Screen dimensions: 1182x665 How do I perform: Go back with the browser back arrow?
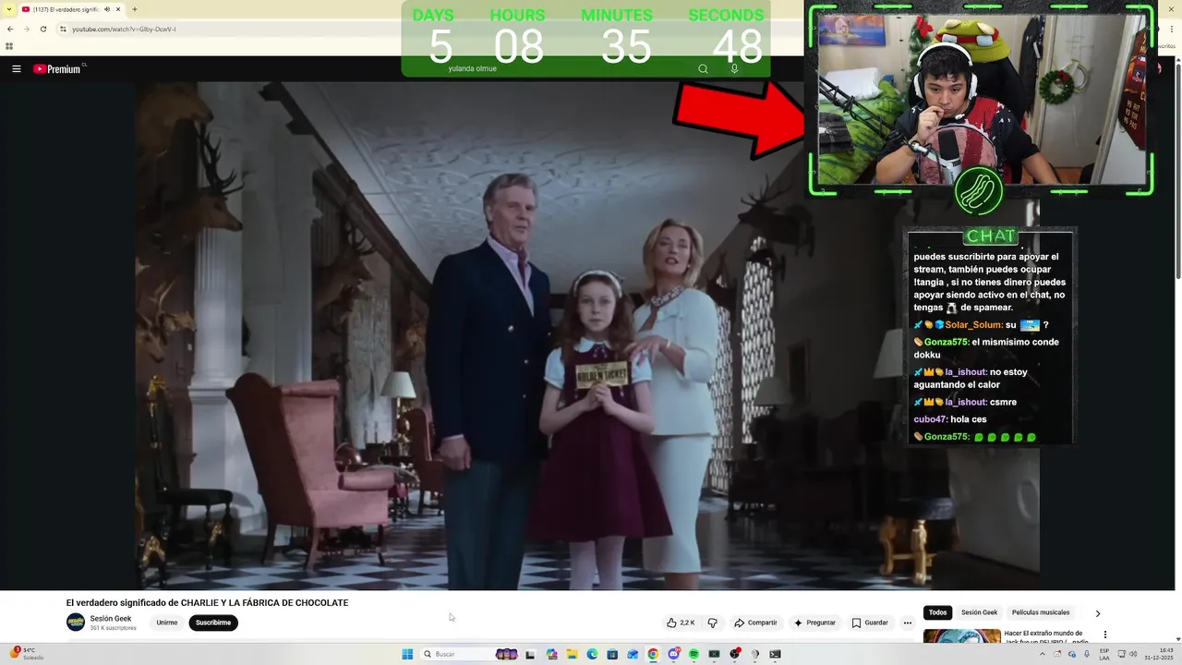[x=10, y=29]
